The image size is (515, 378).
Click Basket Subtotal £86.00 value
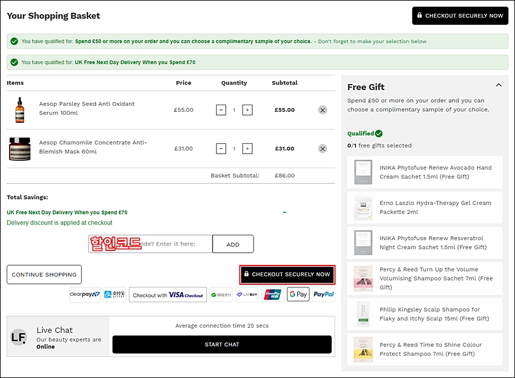coord(284,176)
